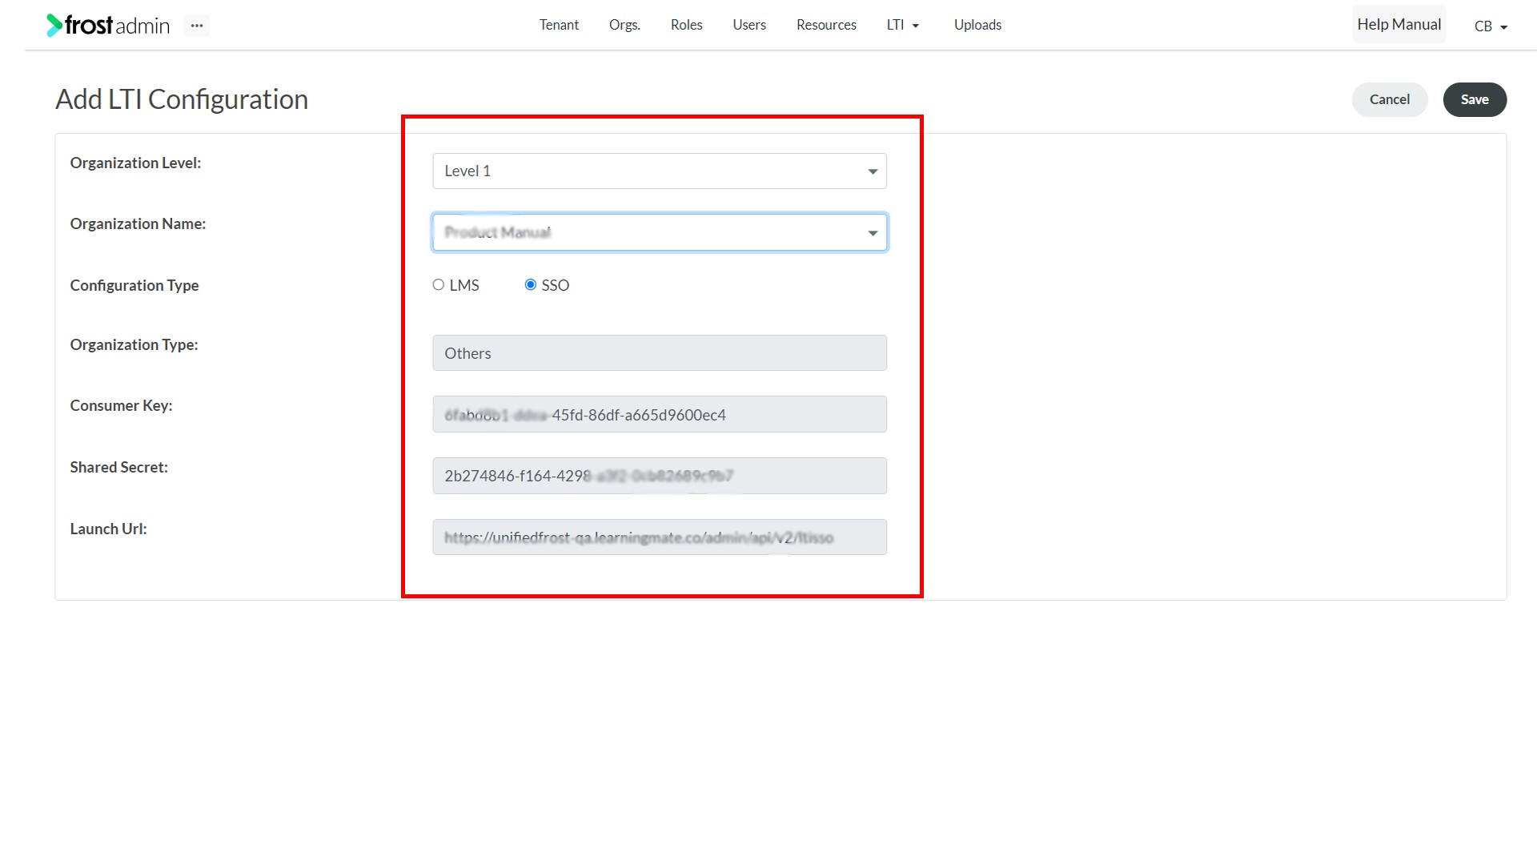Click the caret next to CB
Image resolution: width=1537 pixels, height=865 pixels.
tap(1504, 27)
